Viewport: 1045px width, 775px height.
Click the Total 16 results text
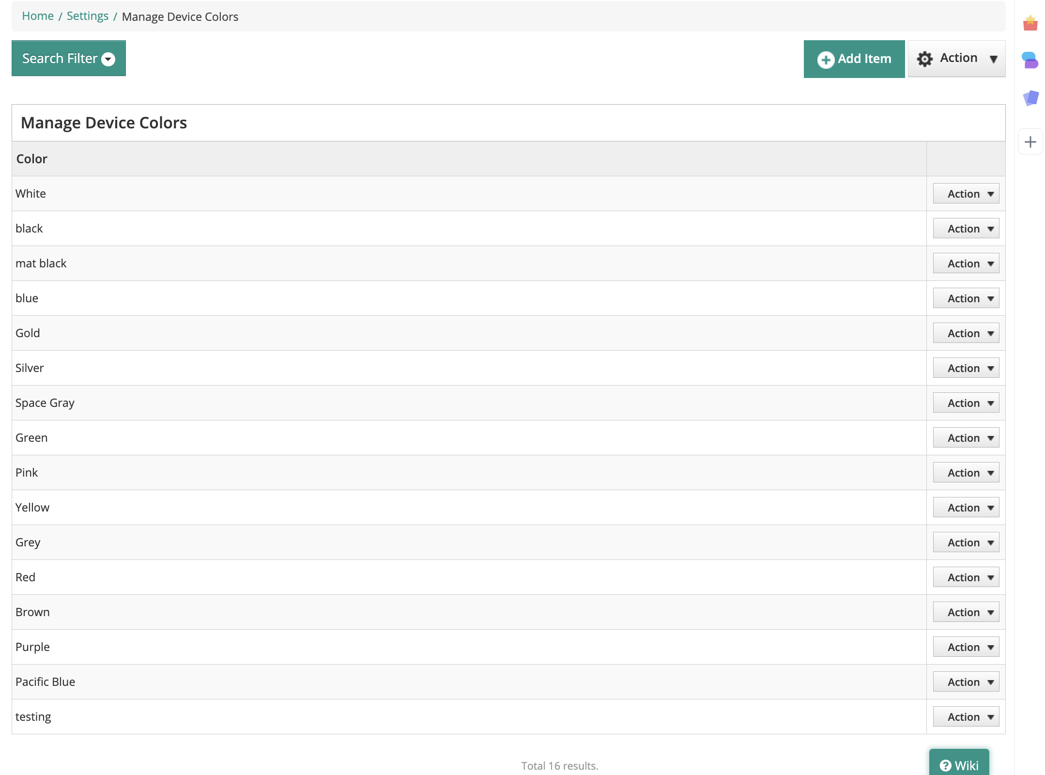(560, 766)
